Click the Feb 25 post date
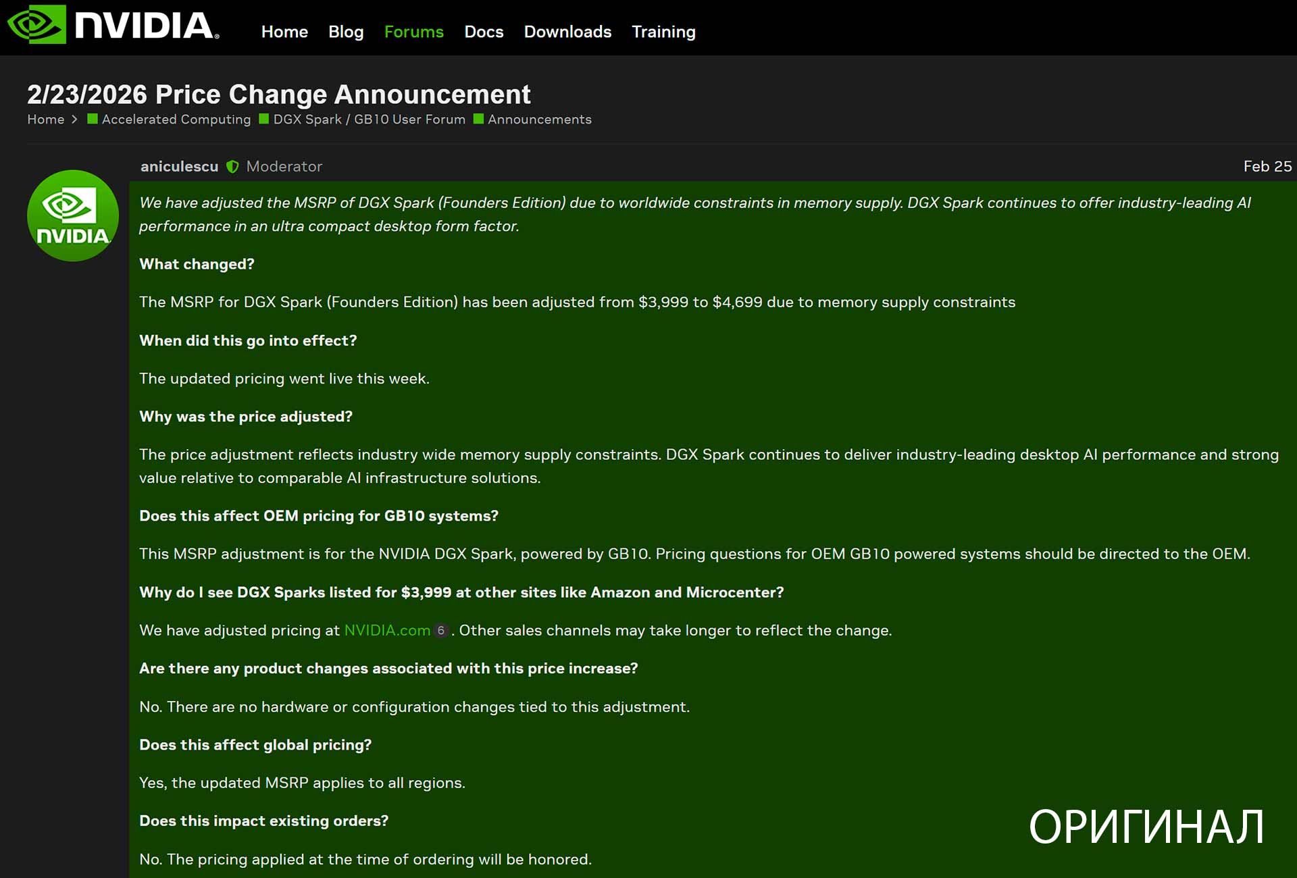The width and height of the screenshot is (1297, 878). tap(1267, 167)
